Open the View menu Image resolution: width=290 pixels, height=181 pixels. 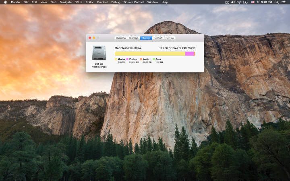click(x=43, y=2)
